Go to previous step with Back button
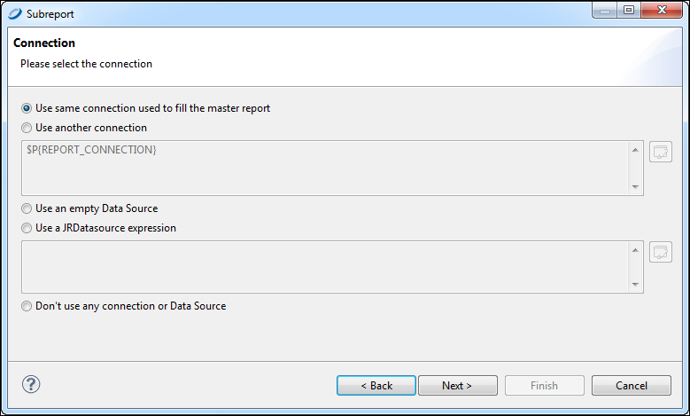 [x=376, y=386]
